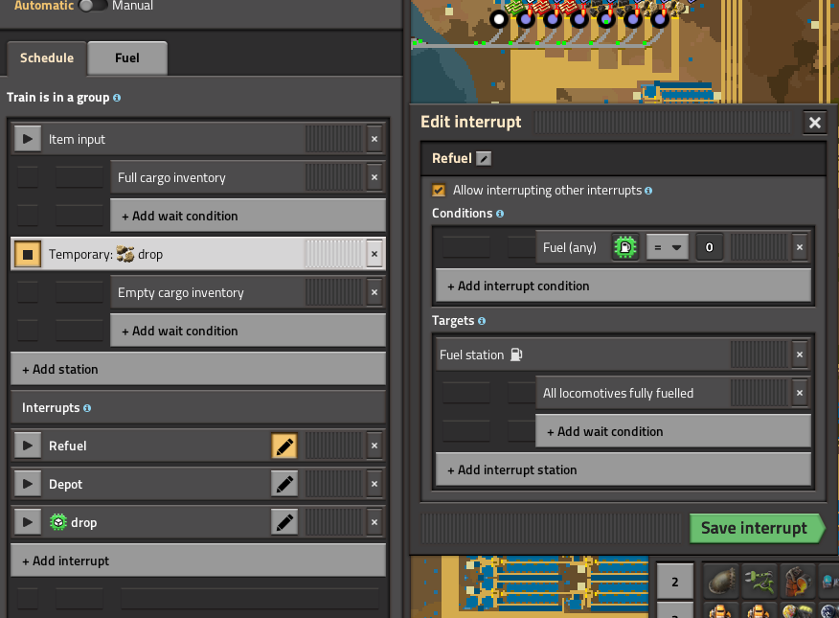
Task: Uncheck Allow interrupting other interrupts
Action: 439,191
